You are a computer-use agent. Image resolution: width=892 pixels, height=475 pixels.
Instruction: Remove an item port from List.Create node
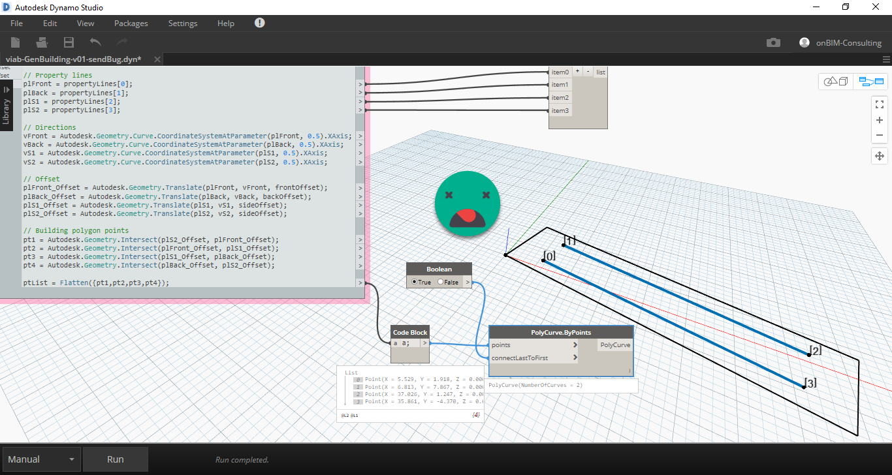pos(588,72)
